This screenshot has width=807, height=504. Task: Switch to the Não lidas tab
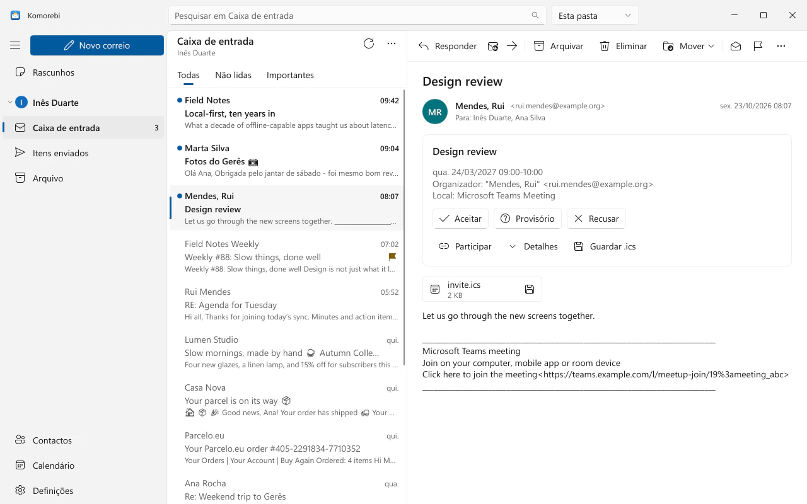click(x=233, y=75)
